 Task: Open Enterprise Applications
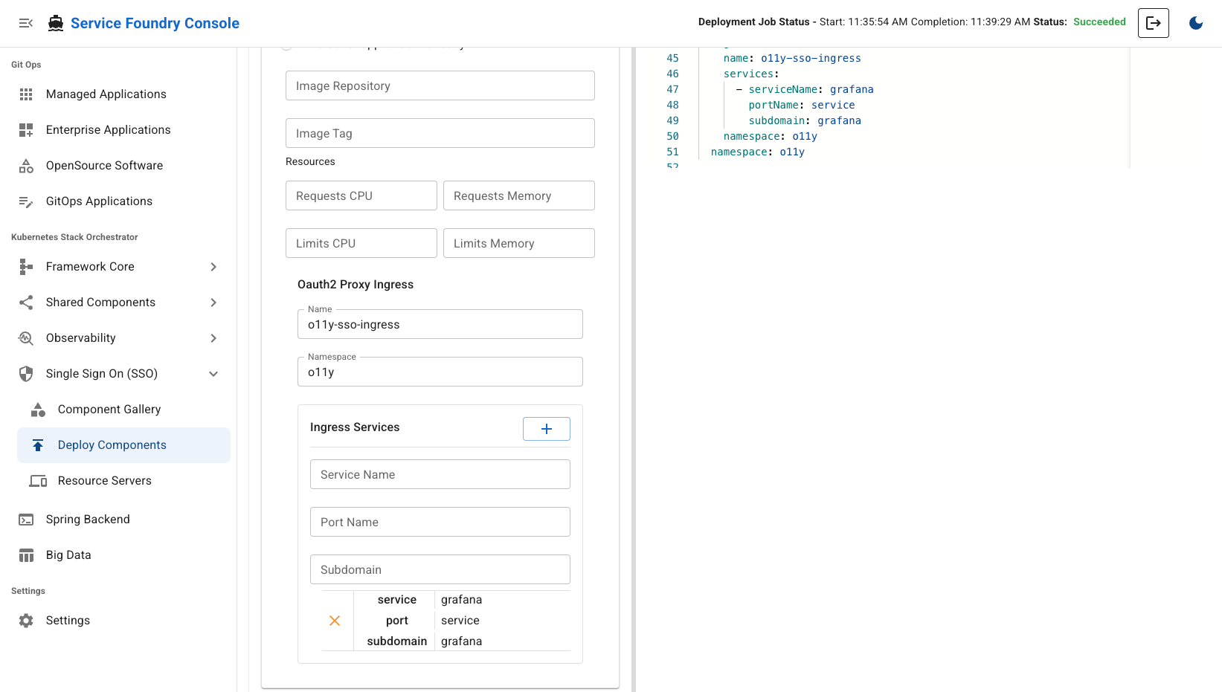coord(109,130)
